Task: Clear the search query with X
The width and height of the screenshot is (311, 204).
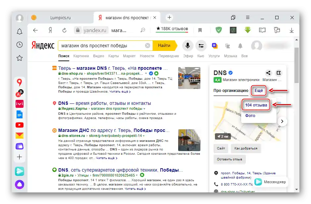Action: 147,46
